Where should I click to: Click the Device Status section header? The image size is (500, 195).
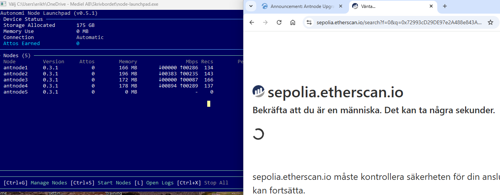click(x=23, y=19)
